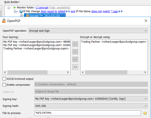Open the C:\encrypt folder link

(42, 8)
